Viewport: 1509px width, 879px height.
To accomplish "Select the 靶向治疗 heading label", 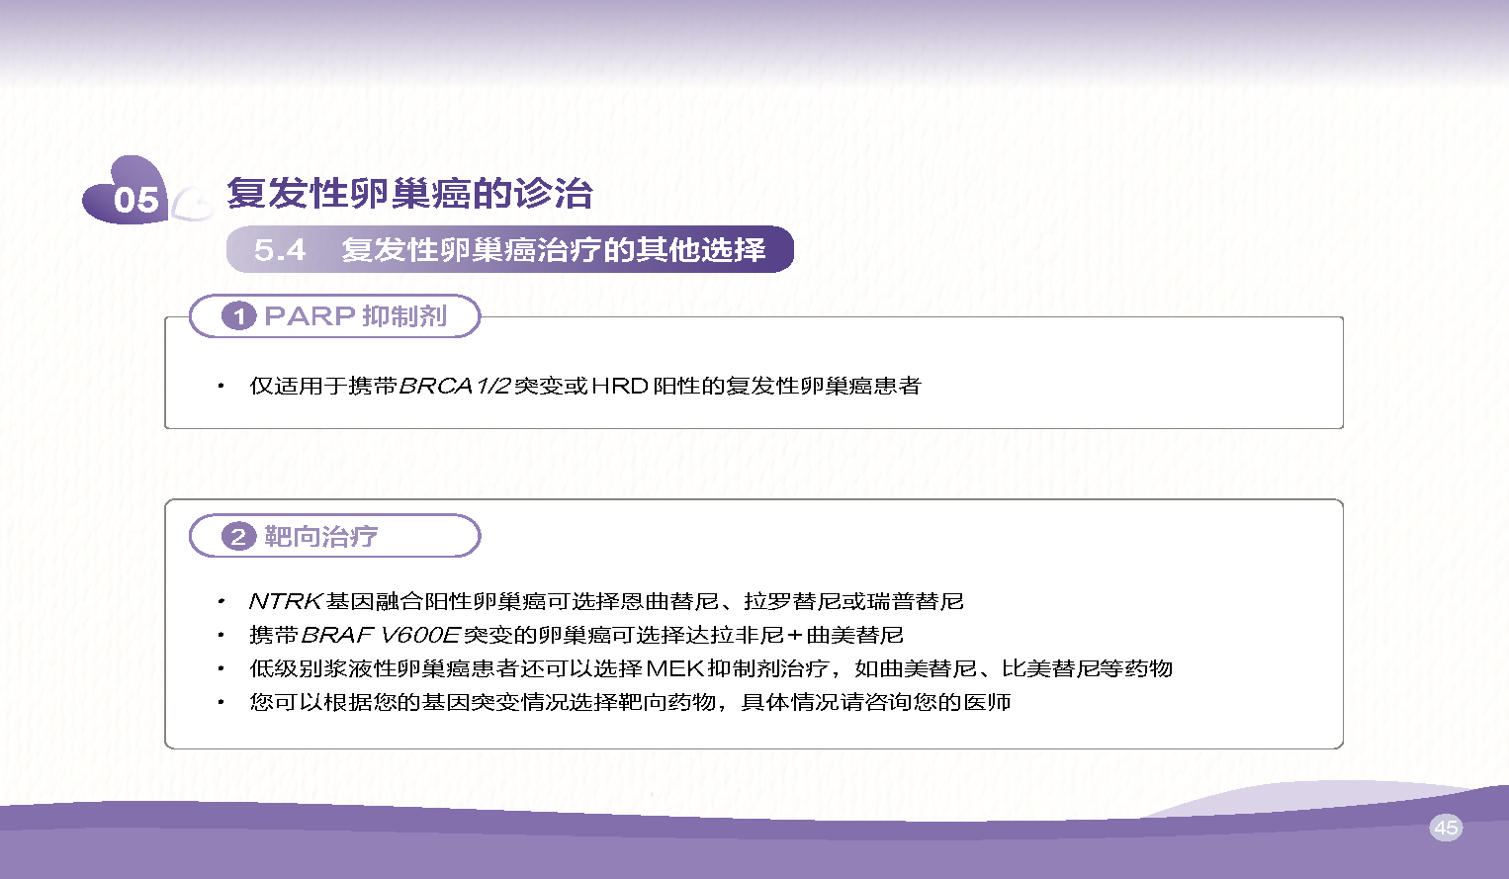I will 320,537.
